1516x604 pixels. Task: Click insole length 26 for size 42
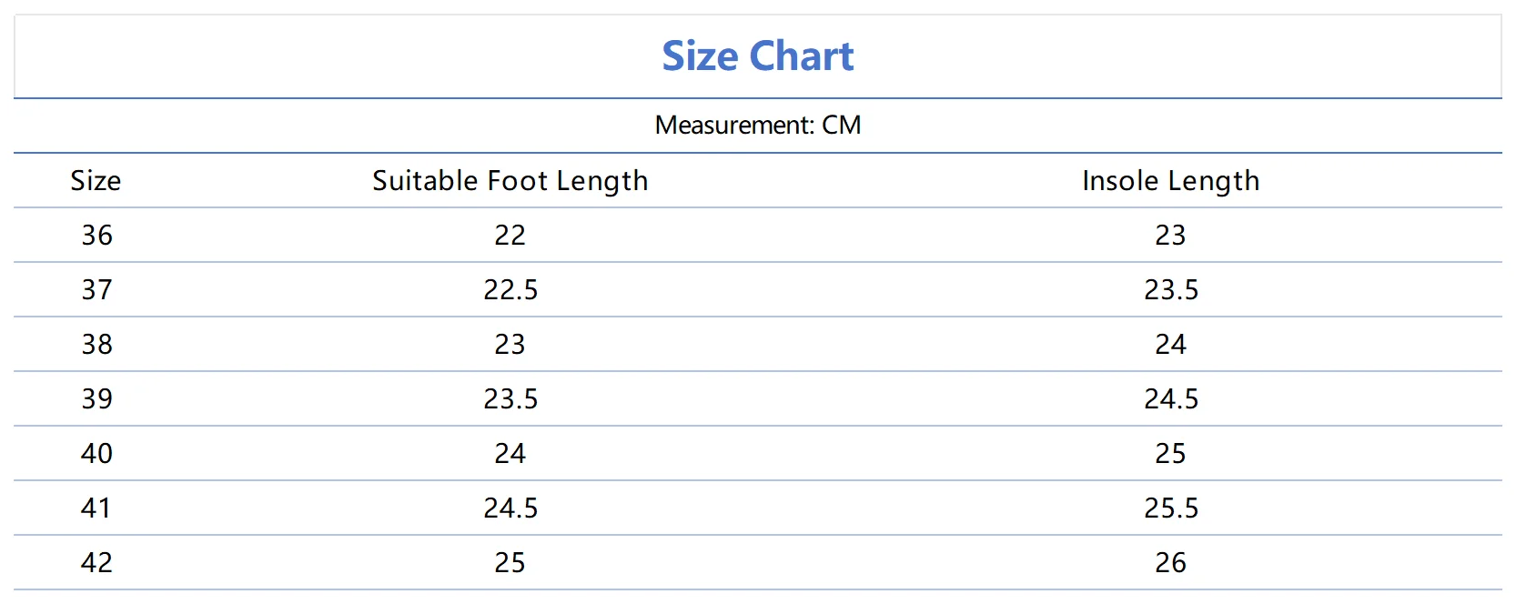[x=1170, y=563]
